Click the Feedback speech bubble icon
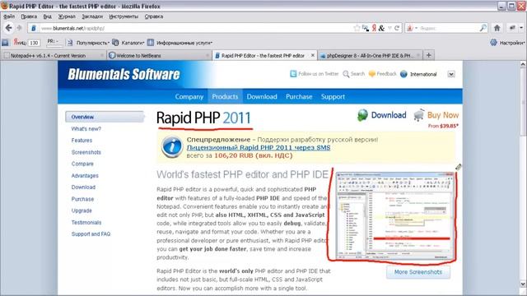Screen dimensions: 527x296 point(371,74)
